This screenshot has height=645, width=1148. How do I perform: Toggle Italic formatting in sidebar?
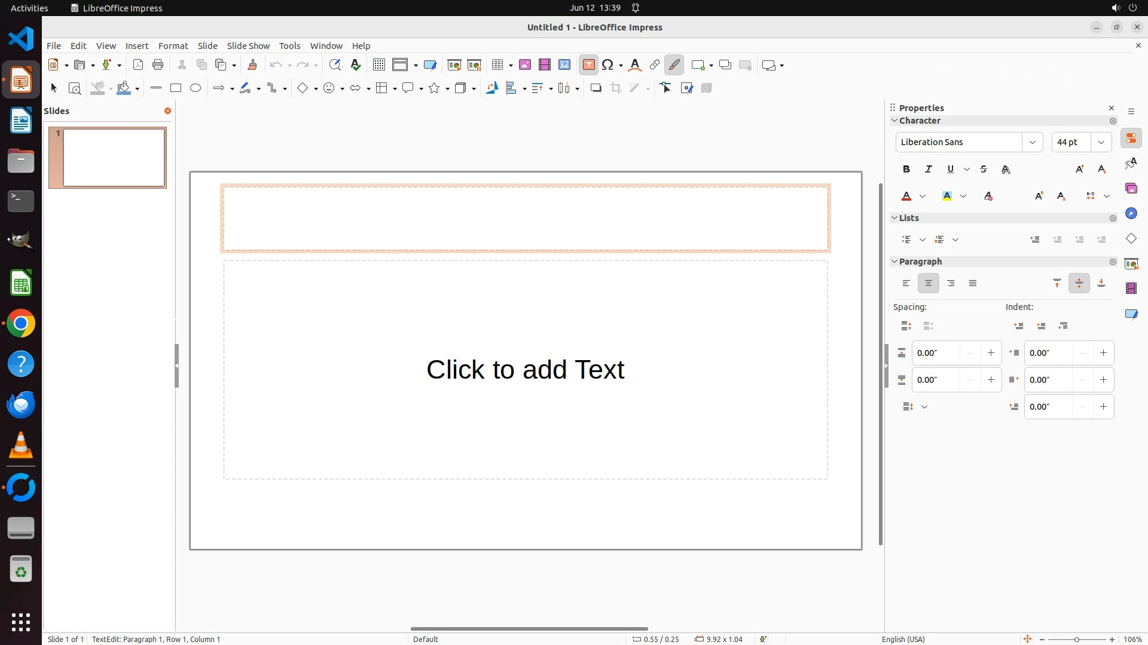[929, 170]
